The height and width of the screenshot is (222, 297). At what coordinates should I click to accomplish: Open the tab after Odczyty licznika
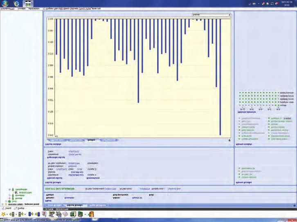click(x=98, y=205)
